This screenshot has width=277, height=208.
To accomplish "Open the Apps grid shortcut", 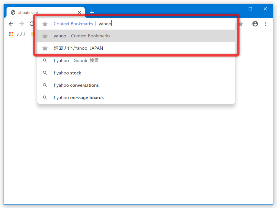I will 11,34.
